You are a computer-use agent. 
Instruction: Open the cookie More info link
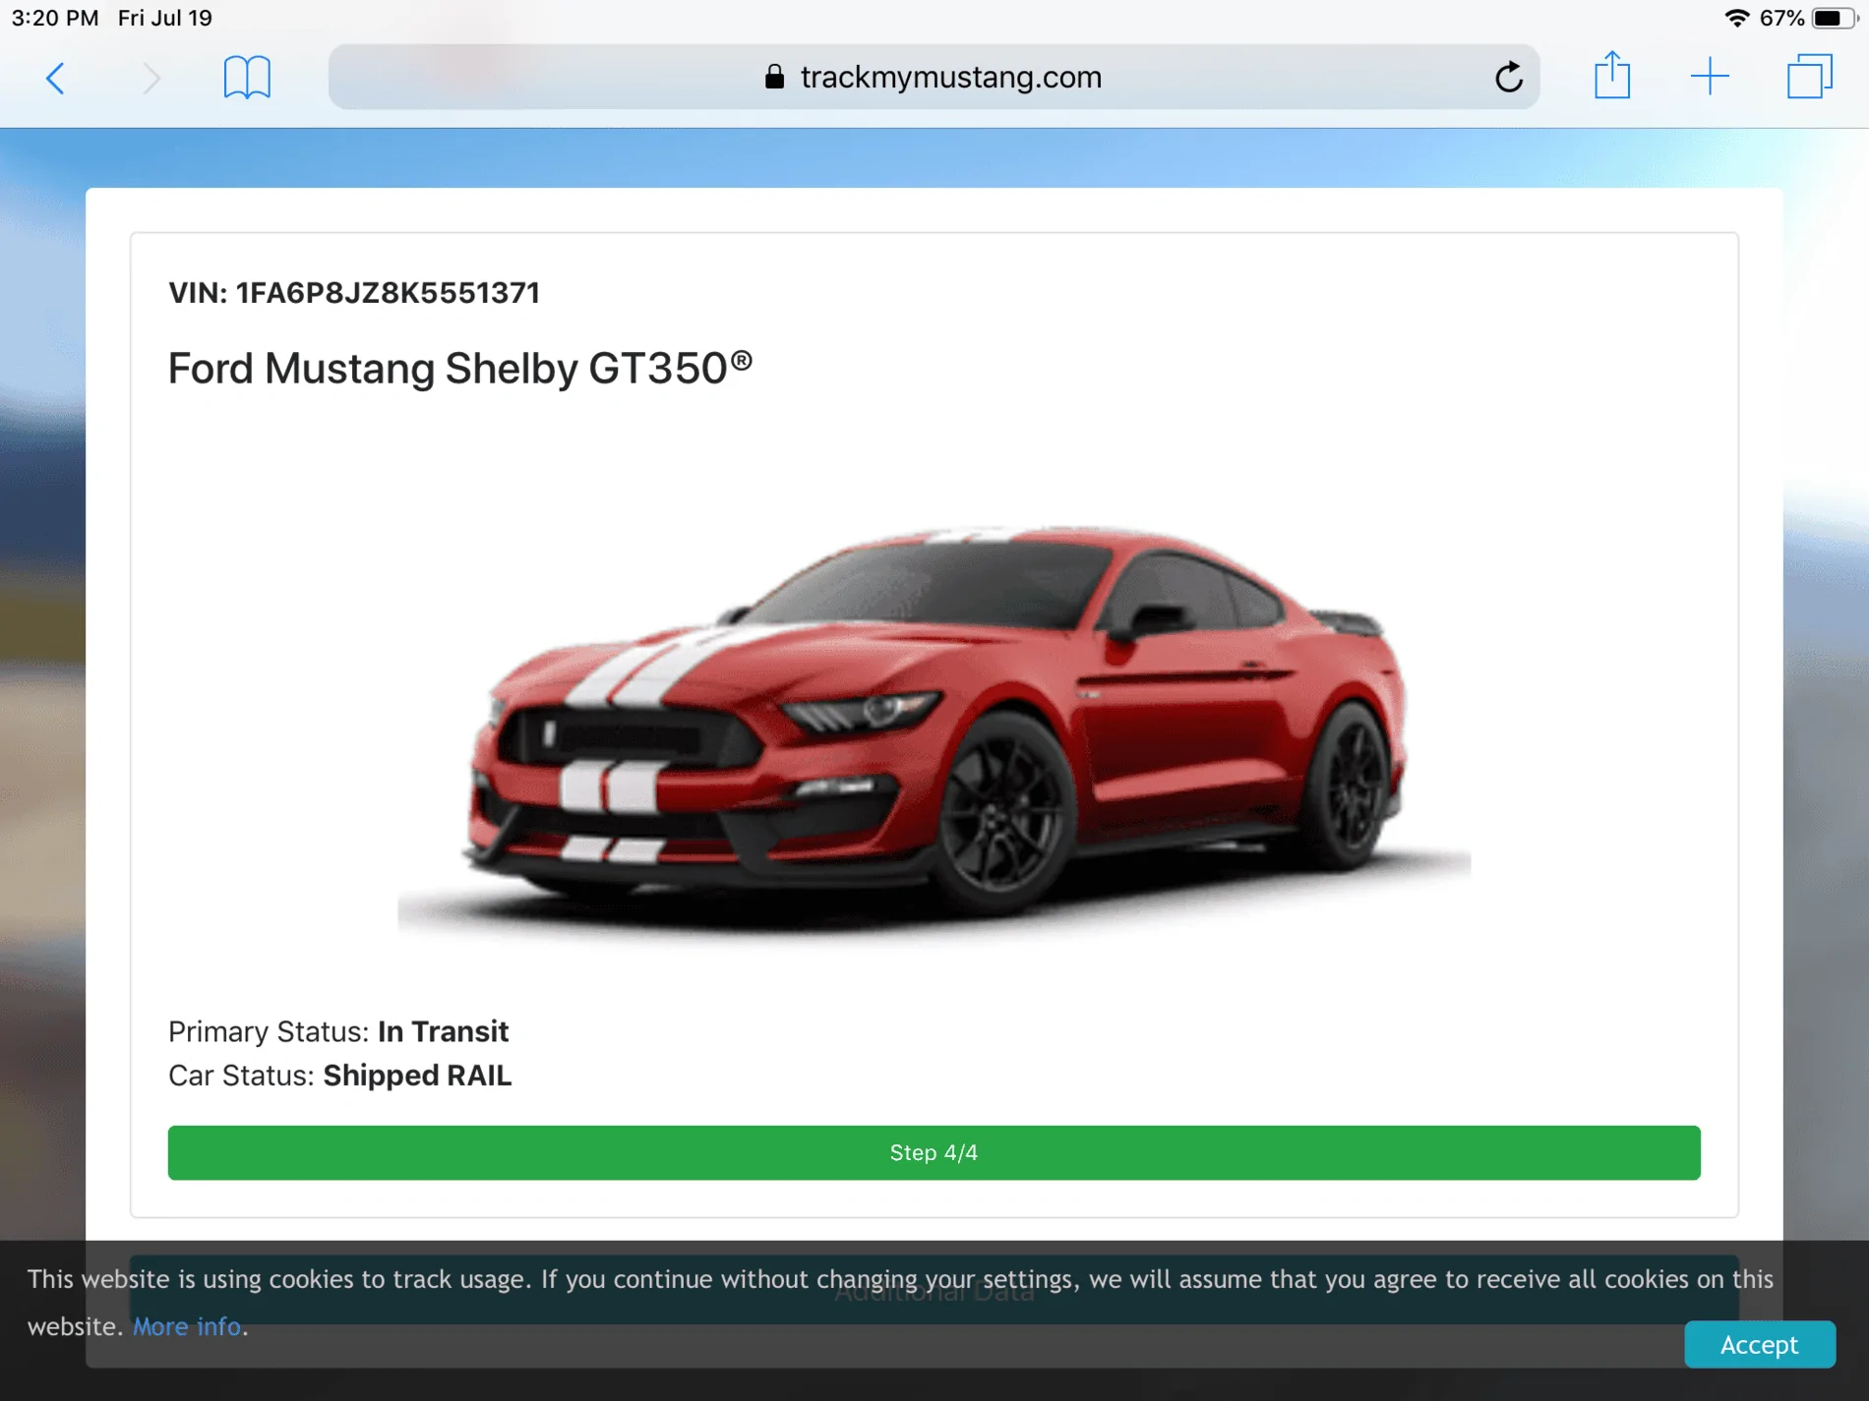click(187, 1326)
